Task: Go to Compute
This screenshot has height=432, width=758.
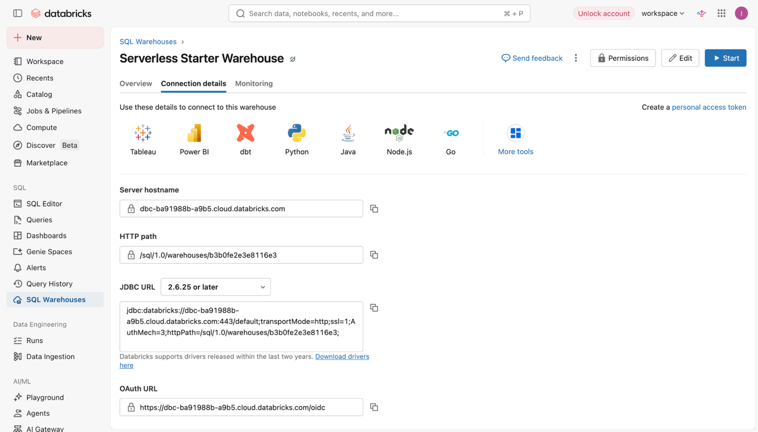Action: [x=55, y=127]
